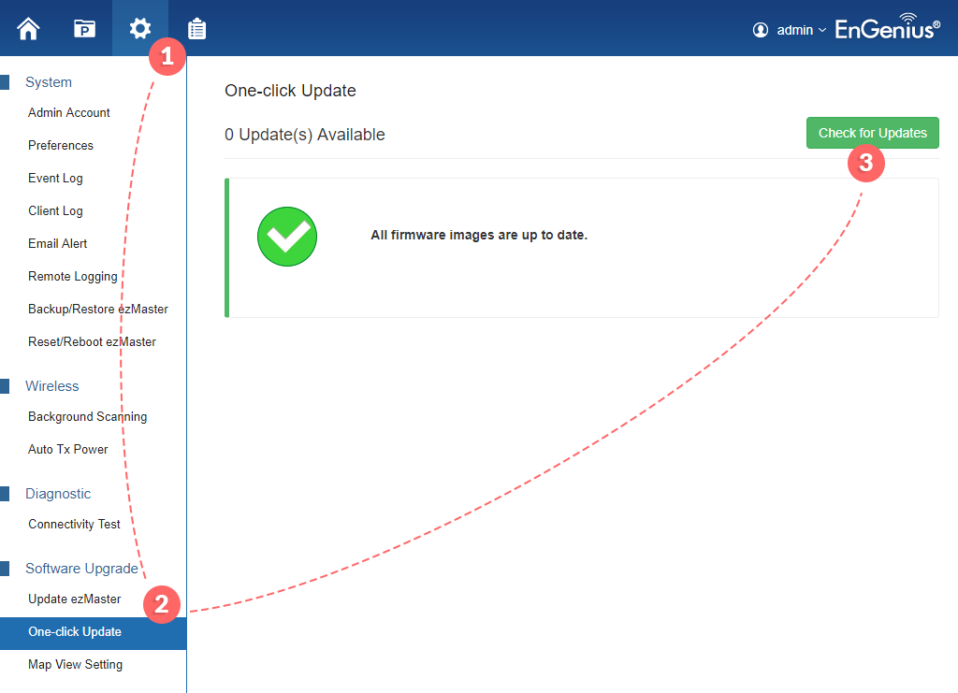The image size is (958, 693).
Task: Select the Settings gear icon
Action: pyautogui.click(x=140, y=29)
